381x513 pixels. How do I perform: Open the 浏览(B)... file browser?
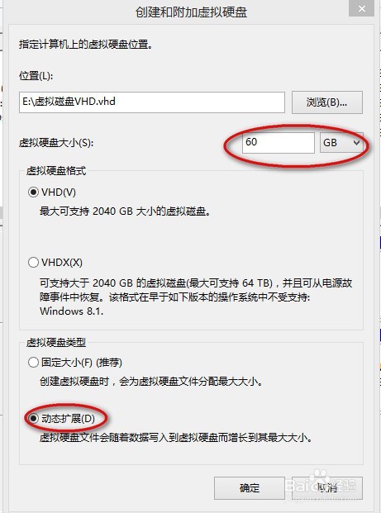327,102
